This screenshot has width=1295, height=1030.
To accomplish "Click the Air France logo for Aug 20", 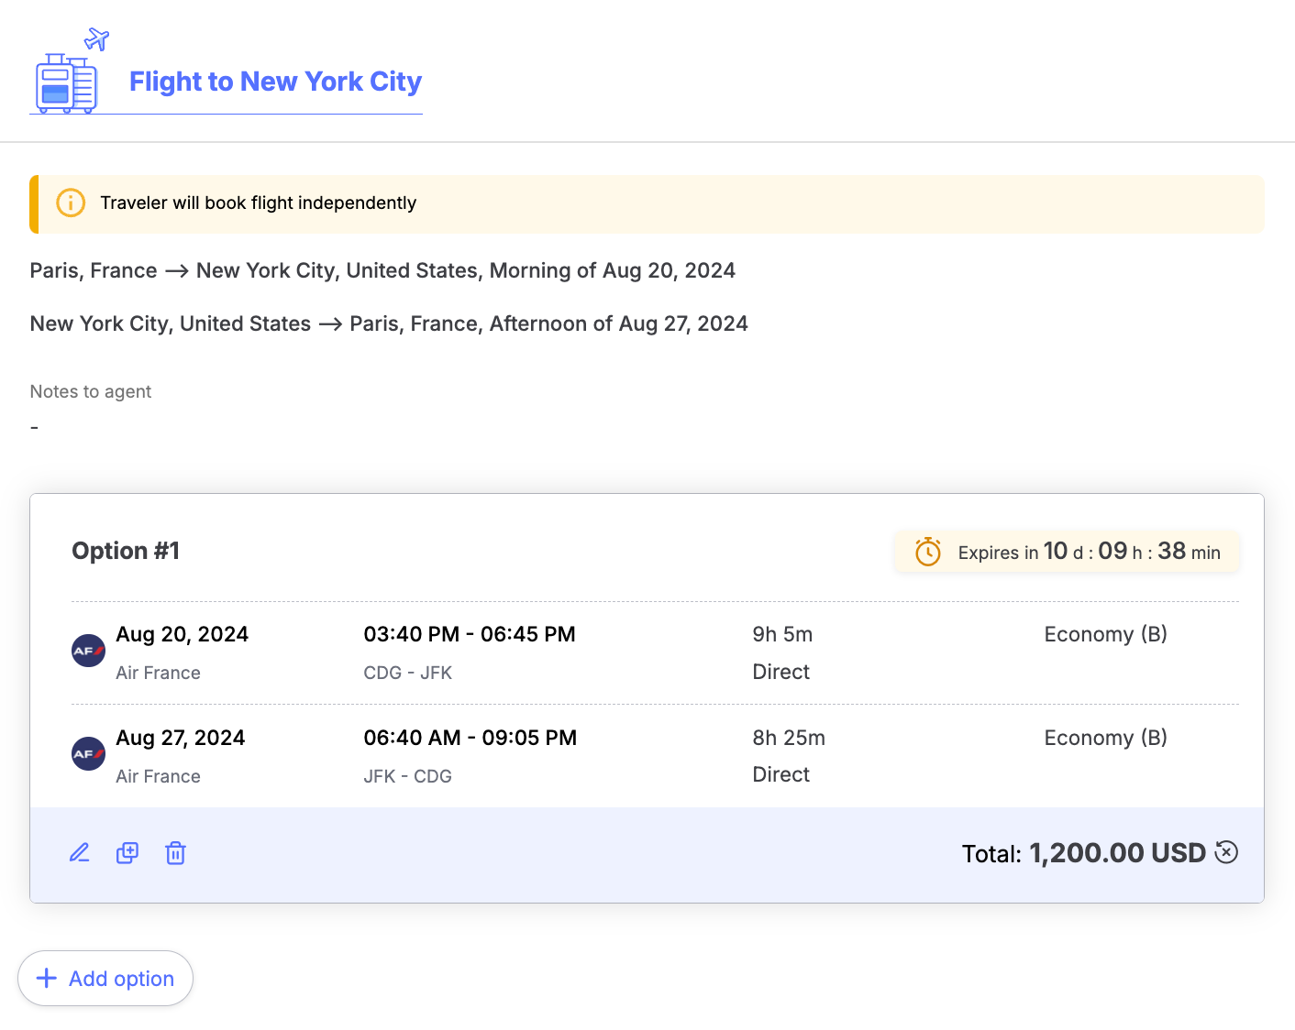I will coord(88,651).
